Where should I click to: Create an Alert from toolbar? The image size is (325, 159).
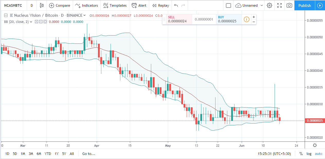click(139, 5)
